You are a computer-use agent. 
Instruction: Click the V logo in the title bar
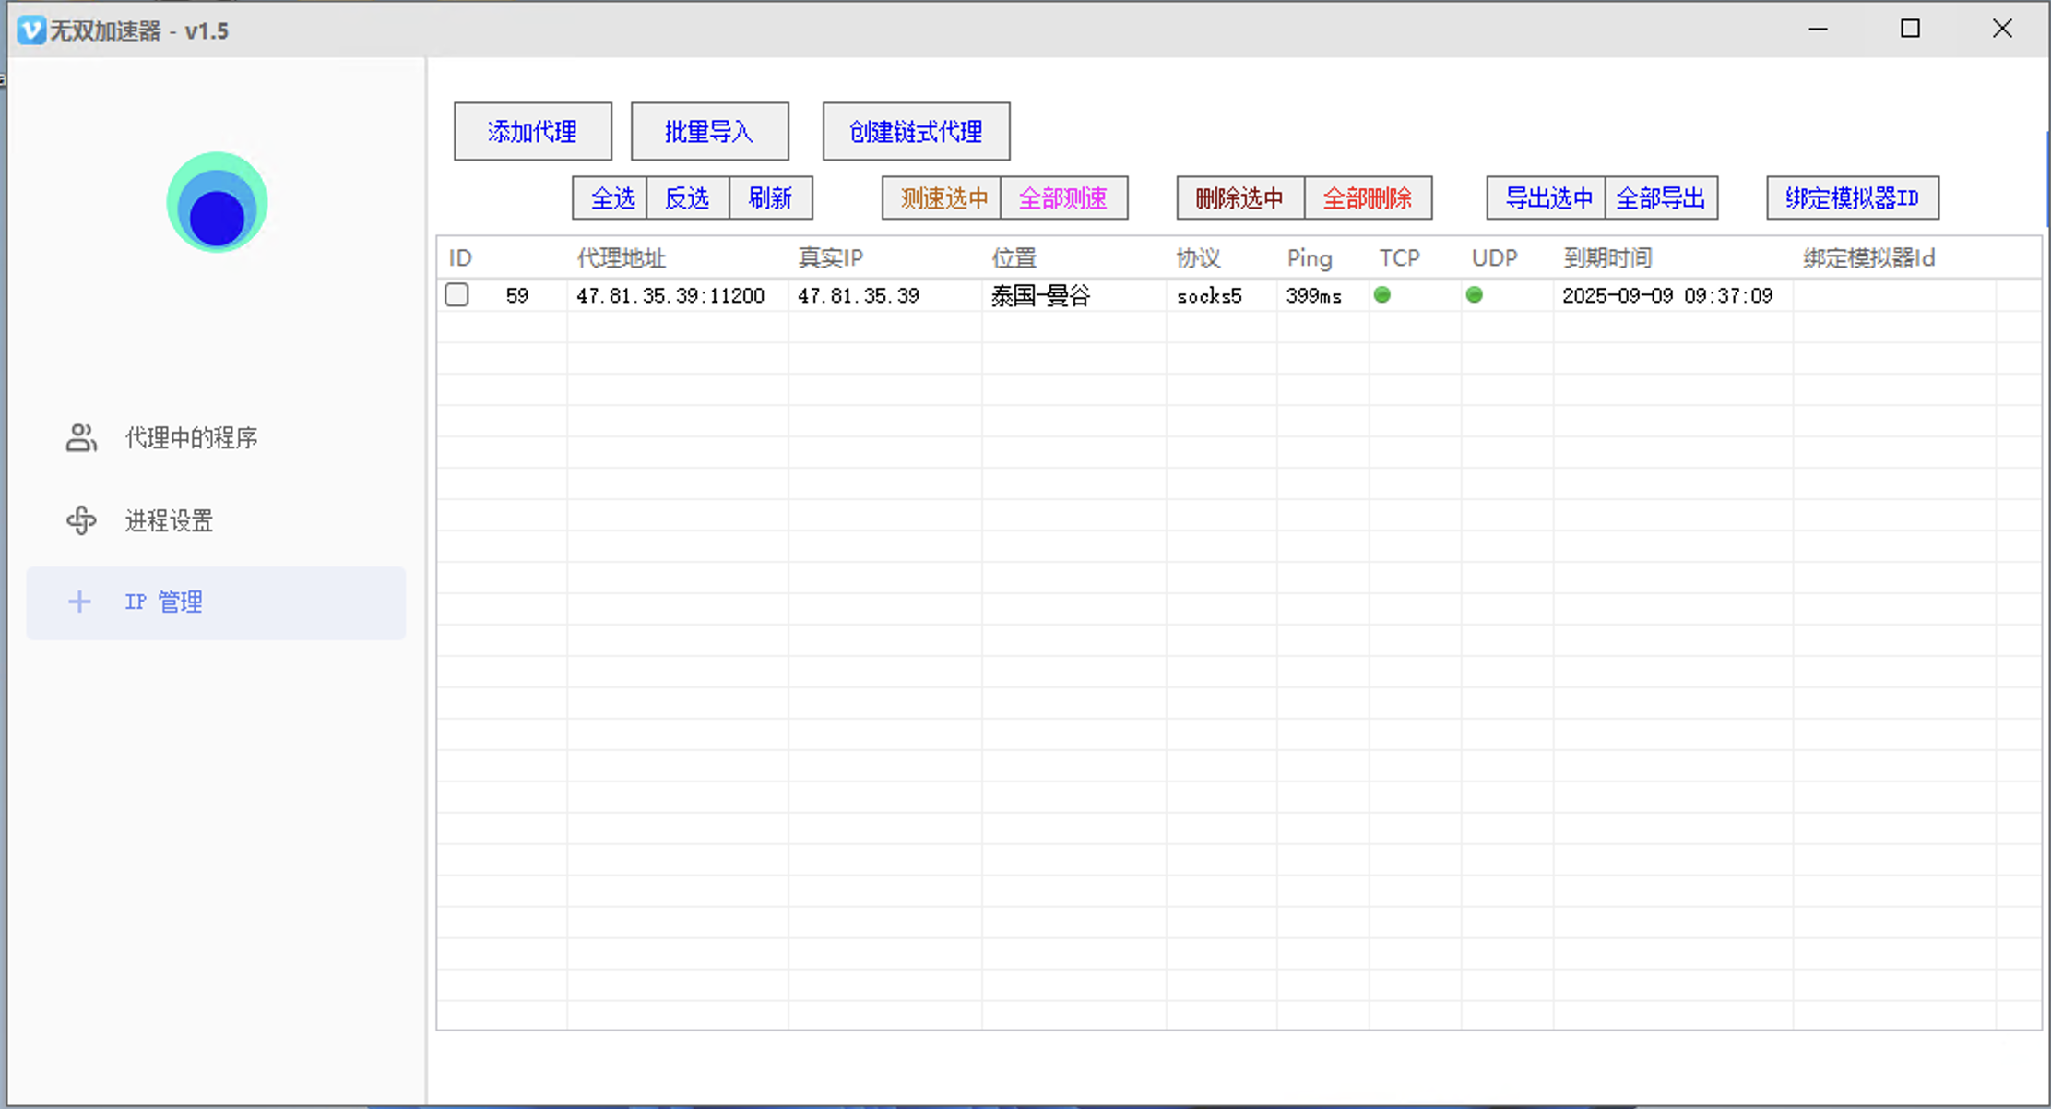[x=30, y=30]
